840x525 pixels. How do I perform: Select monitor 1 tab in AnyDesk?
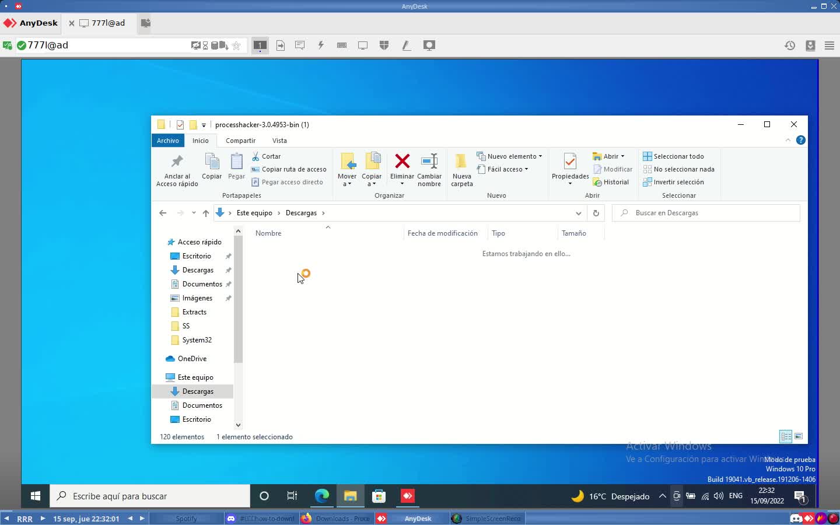[260, 45]
